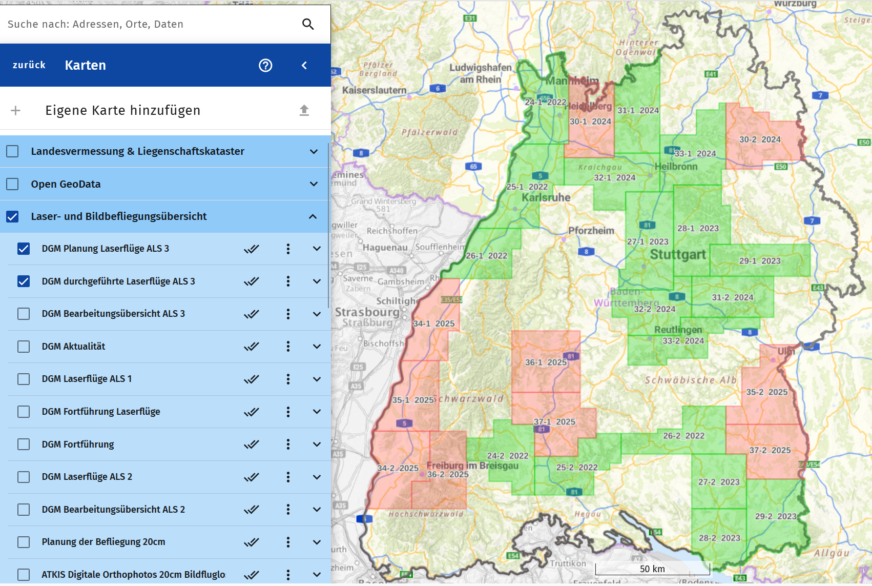Click the search magnifier icon
The width and height of the screenshot is (872, 586).
[308, 24]
